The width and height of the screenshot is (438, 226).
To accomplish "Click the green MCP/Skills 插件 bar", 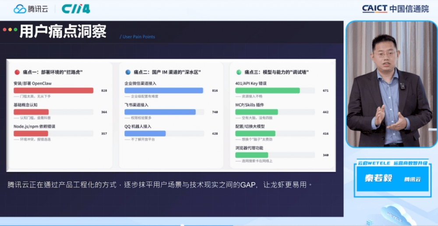I will click(256, 112).
